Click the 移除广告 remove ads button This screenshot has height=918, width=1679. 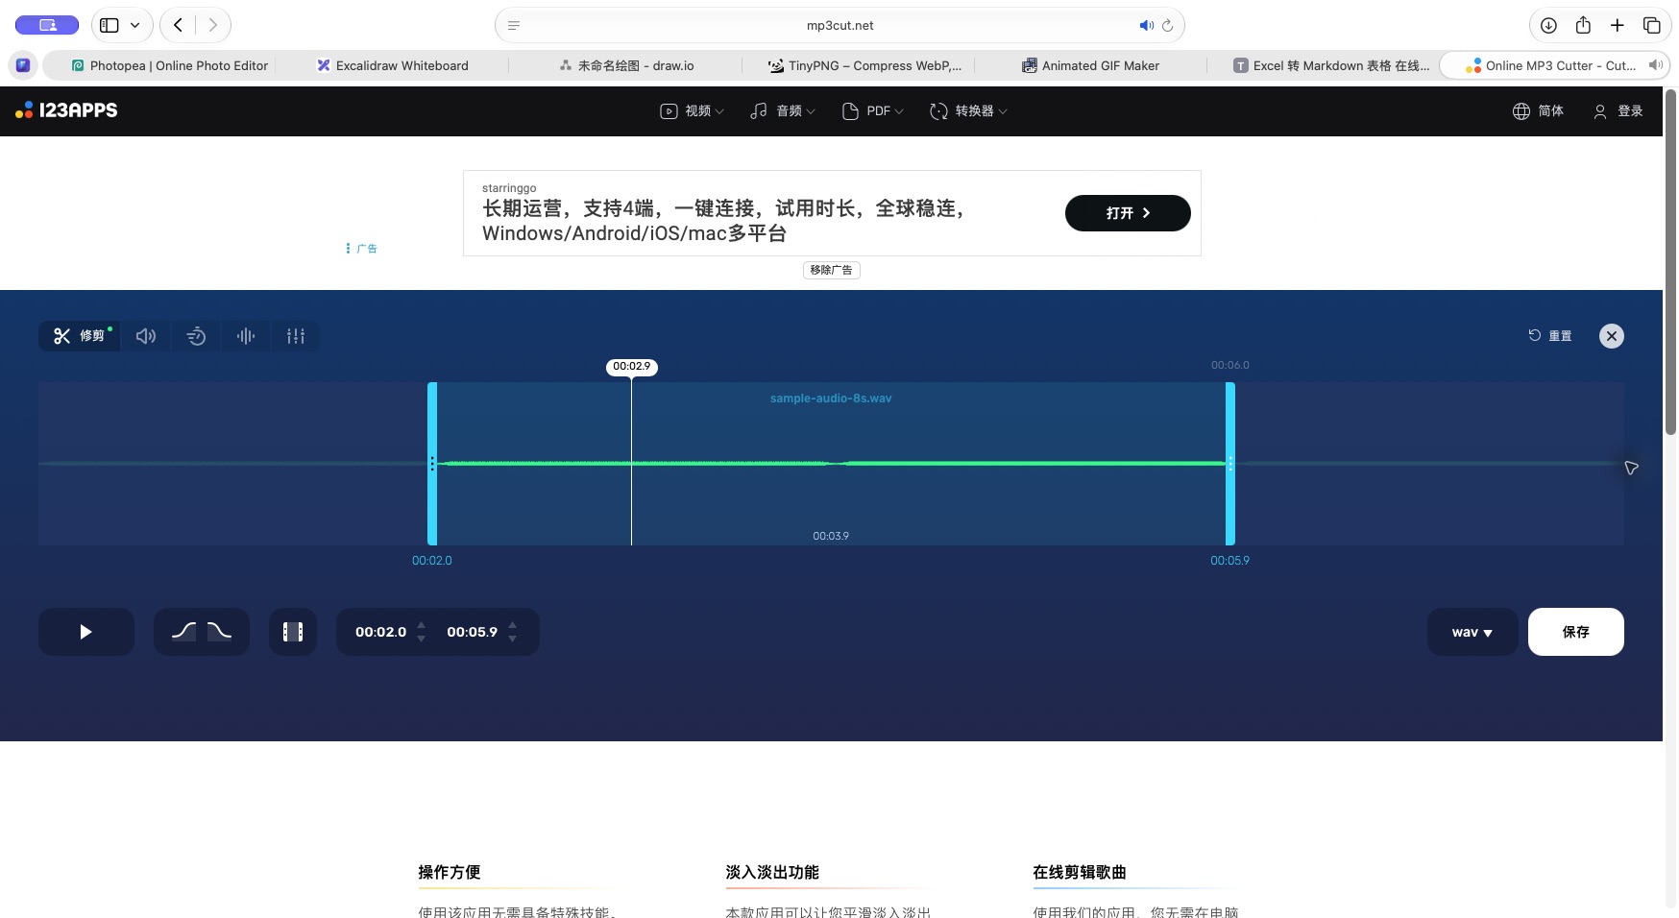point(832,270)
